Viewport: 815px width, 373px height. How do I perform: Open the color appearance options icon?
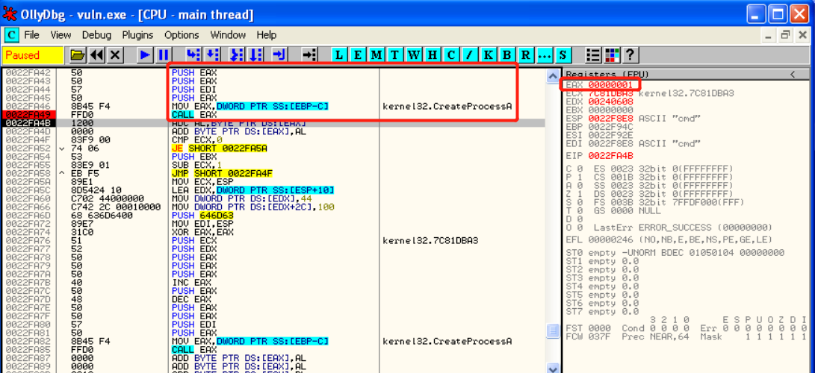612,55
